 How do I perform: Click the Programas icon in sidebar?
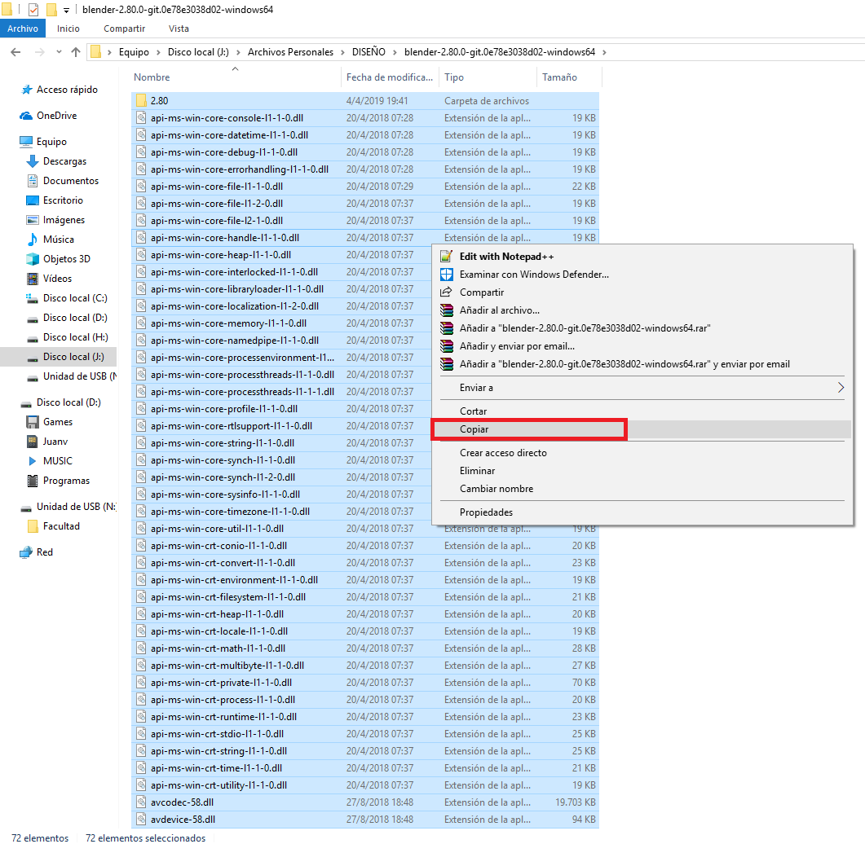click(33, 481)
